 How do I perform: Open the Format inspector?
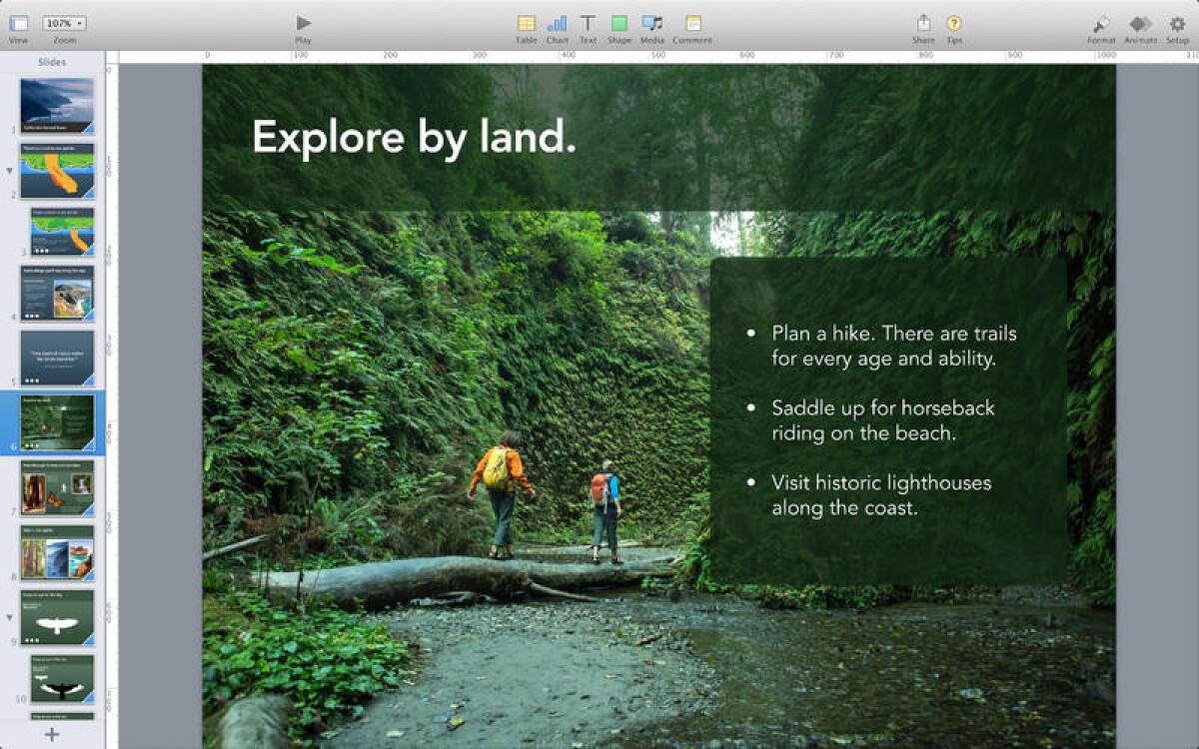(x=1101, y=24)
